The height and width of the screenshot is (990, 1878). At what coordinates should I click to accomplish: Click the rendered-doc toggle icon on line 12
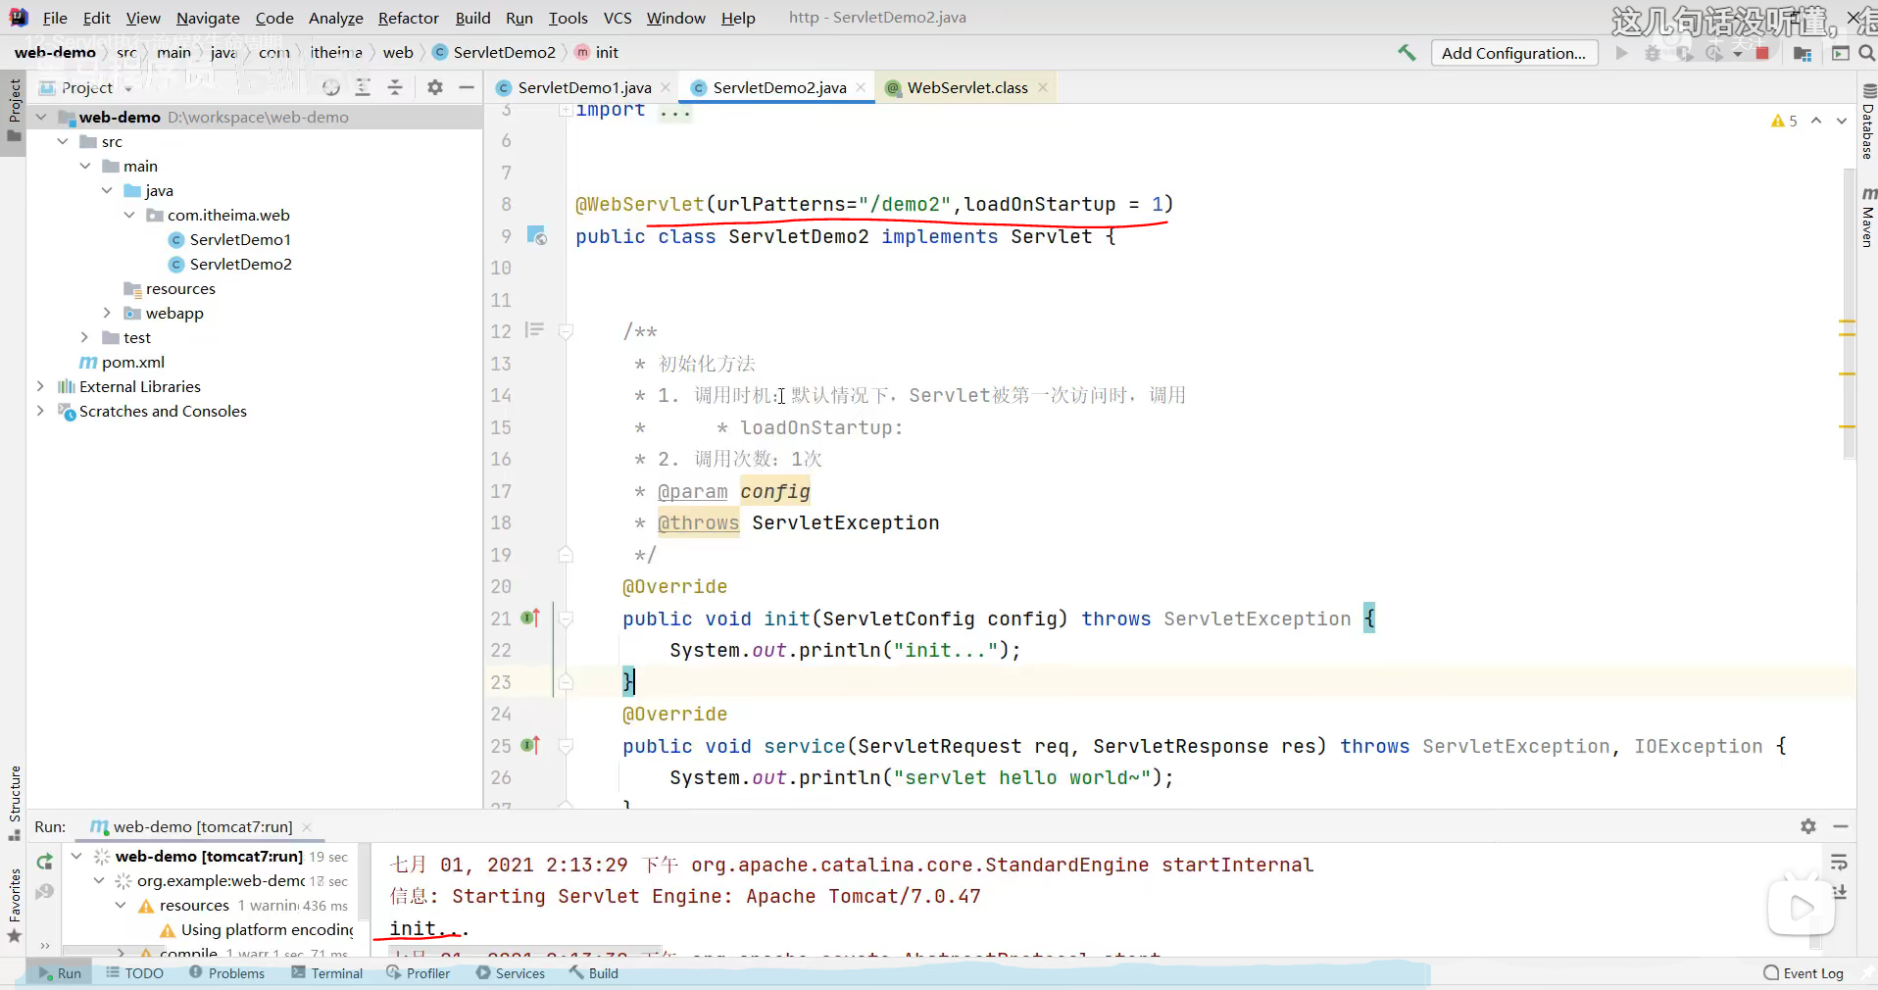pos(534,330)
